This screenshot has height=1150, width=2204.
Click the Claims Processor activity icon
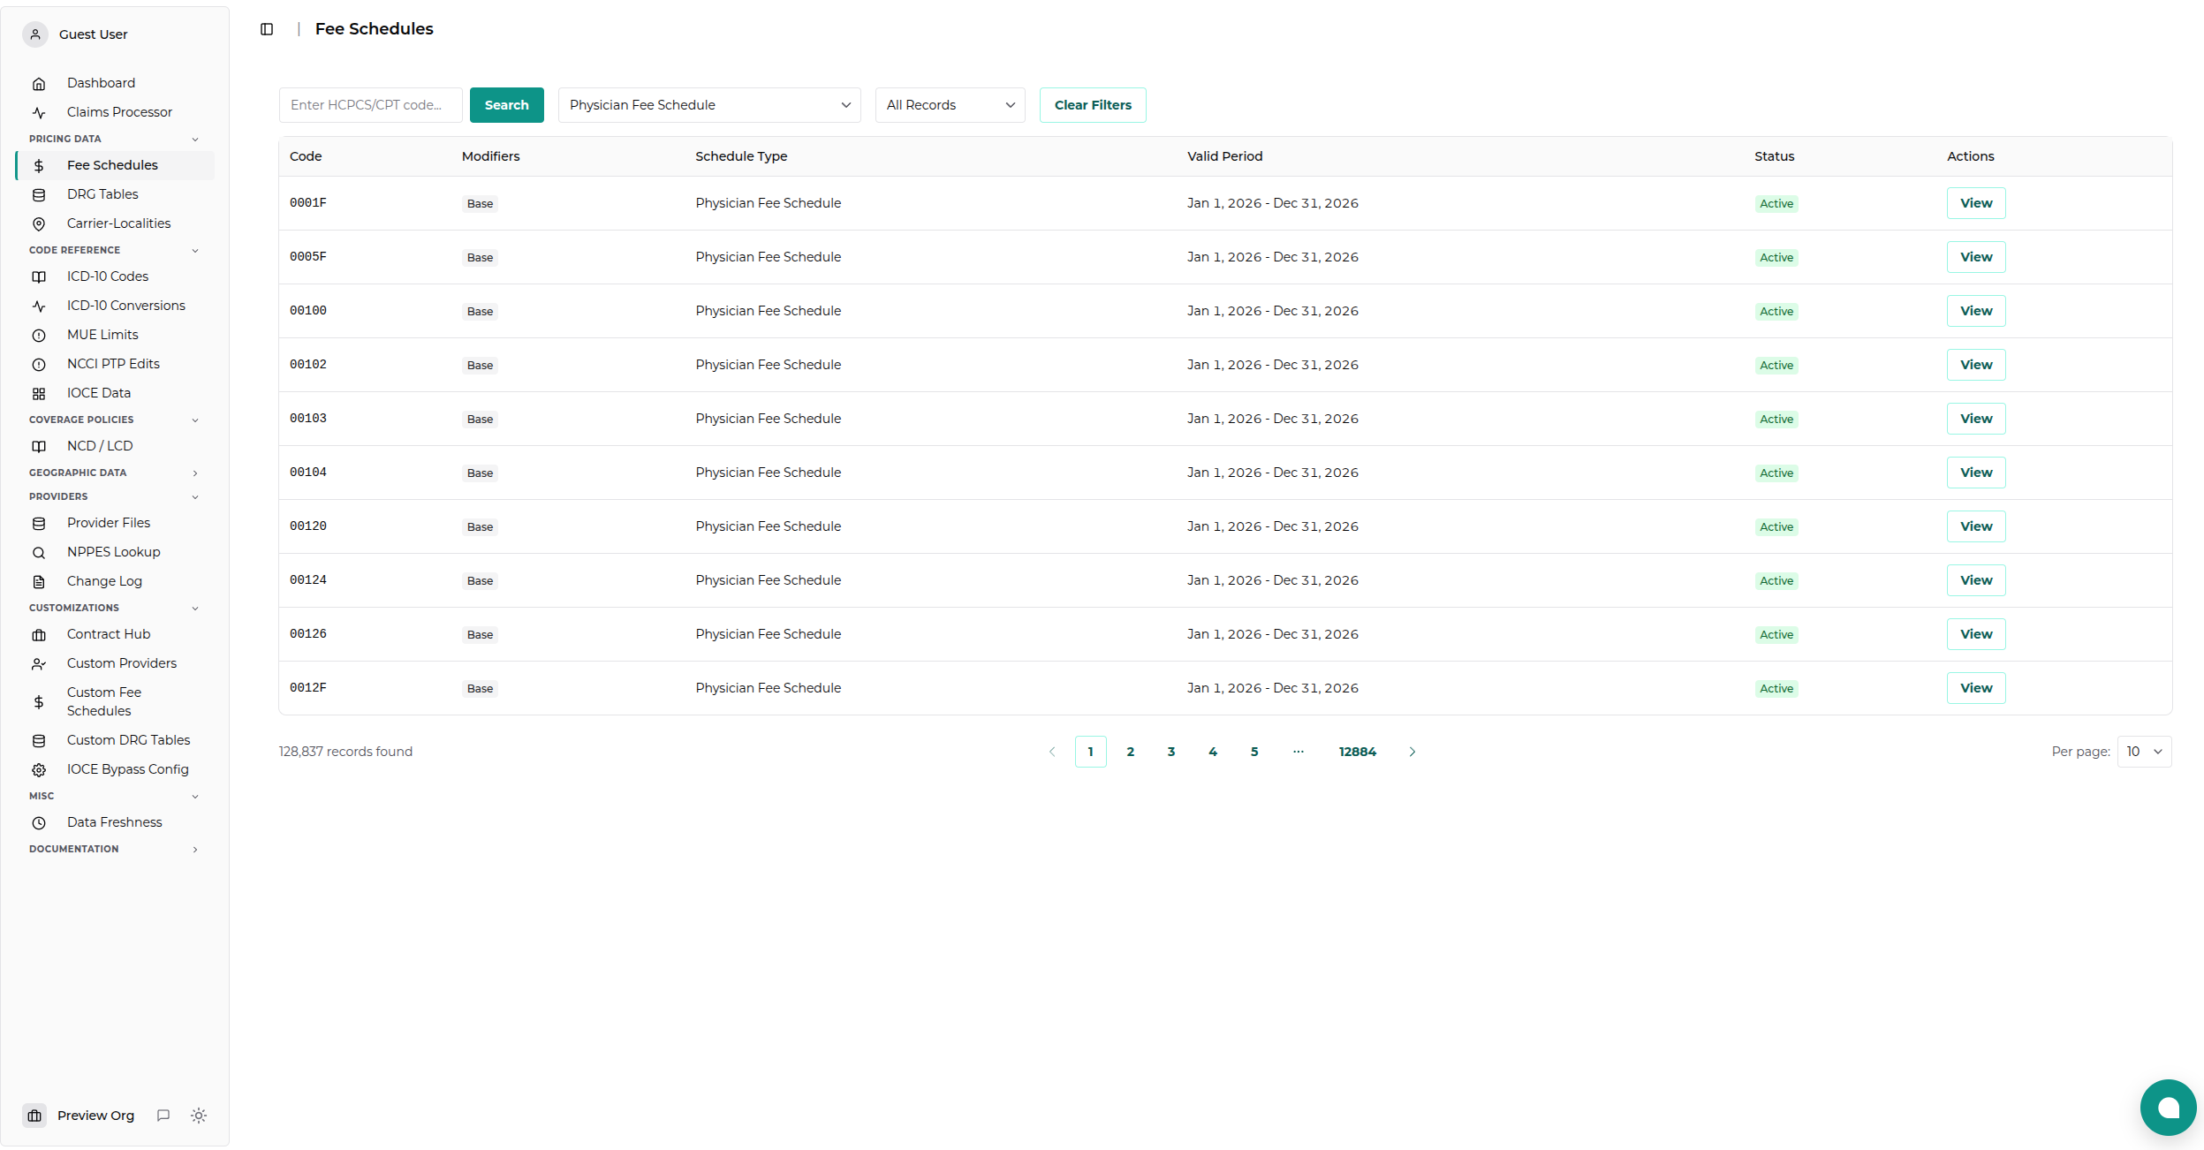click(39, 113)
